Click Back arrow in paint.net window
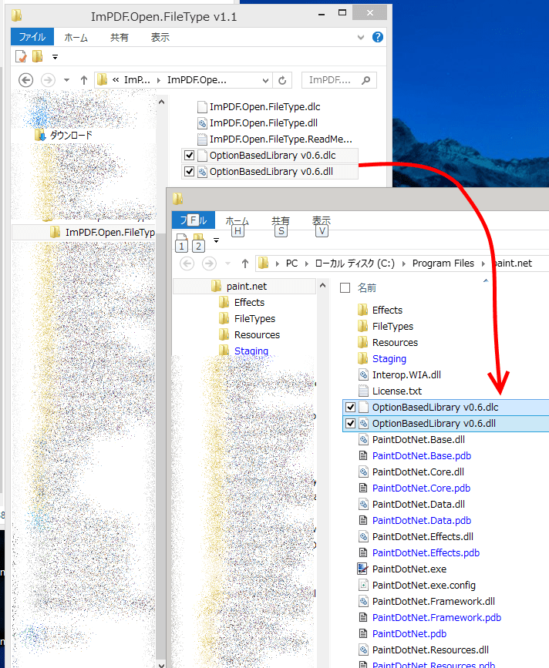This screenshot has width=549, height=668. [187, 264]
